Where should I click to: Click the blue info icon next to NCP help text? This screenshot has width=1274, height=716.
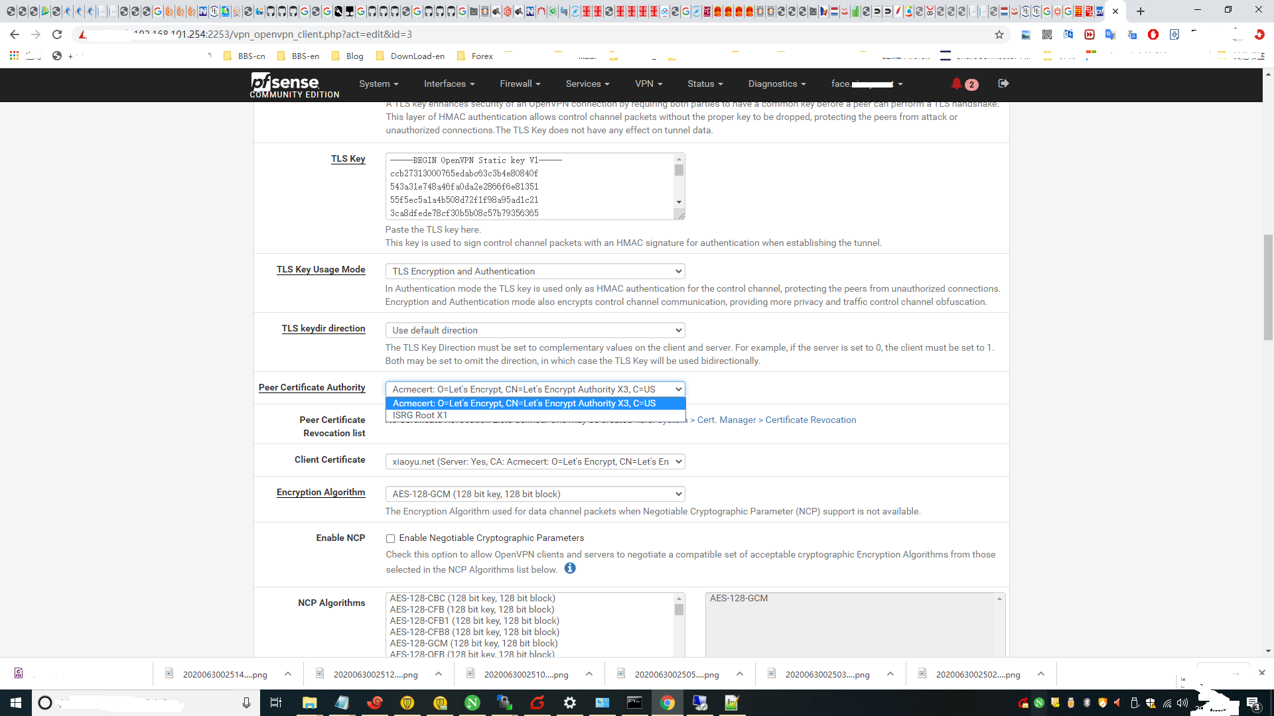pos(570,569)
